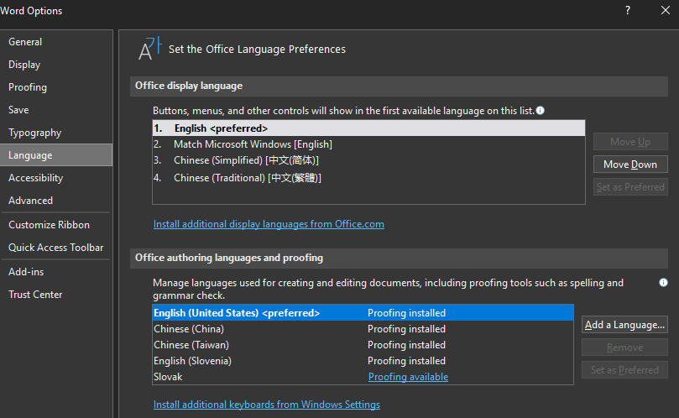679x418 pixels.
Task: Open the Display options category
Action: tap(56, 65)
